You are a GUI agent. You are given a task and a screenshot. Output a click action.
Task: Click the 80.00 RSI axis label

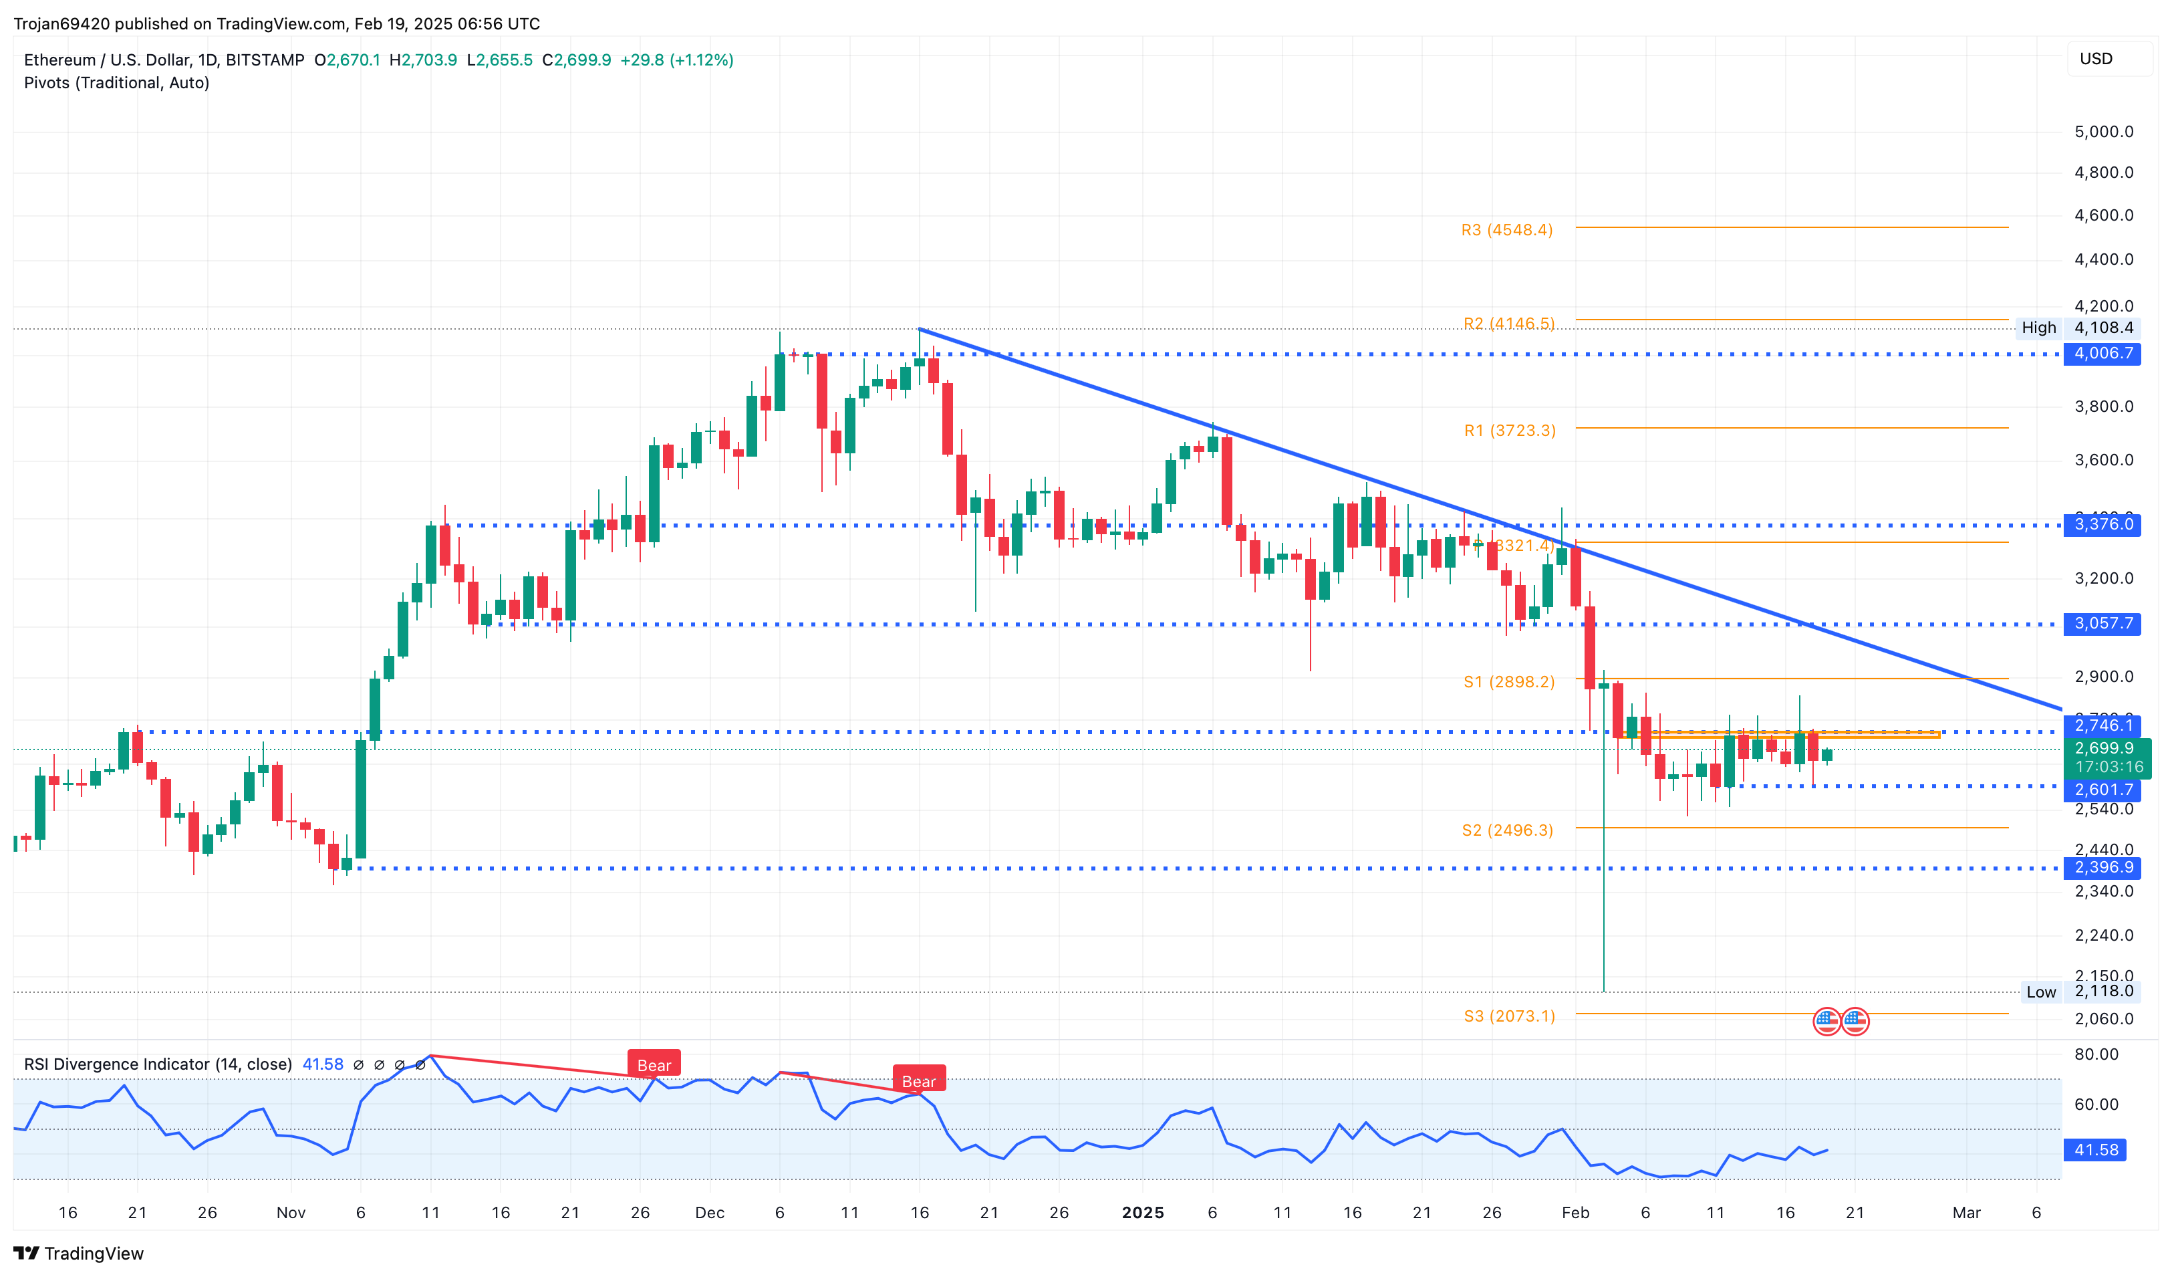tap(2096, 1054)
